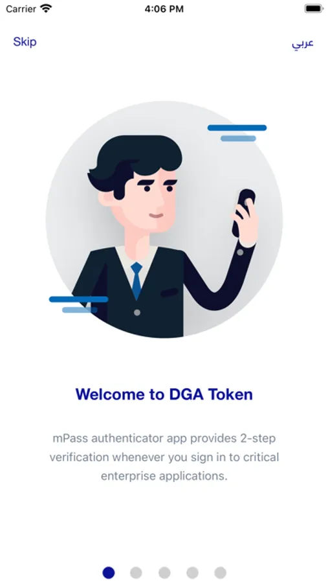Image resolution: width=328 pixels, height=583 pixels.
Task: Tap the grey button on the suit jacket
Action: coord(137,313)
